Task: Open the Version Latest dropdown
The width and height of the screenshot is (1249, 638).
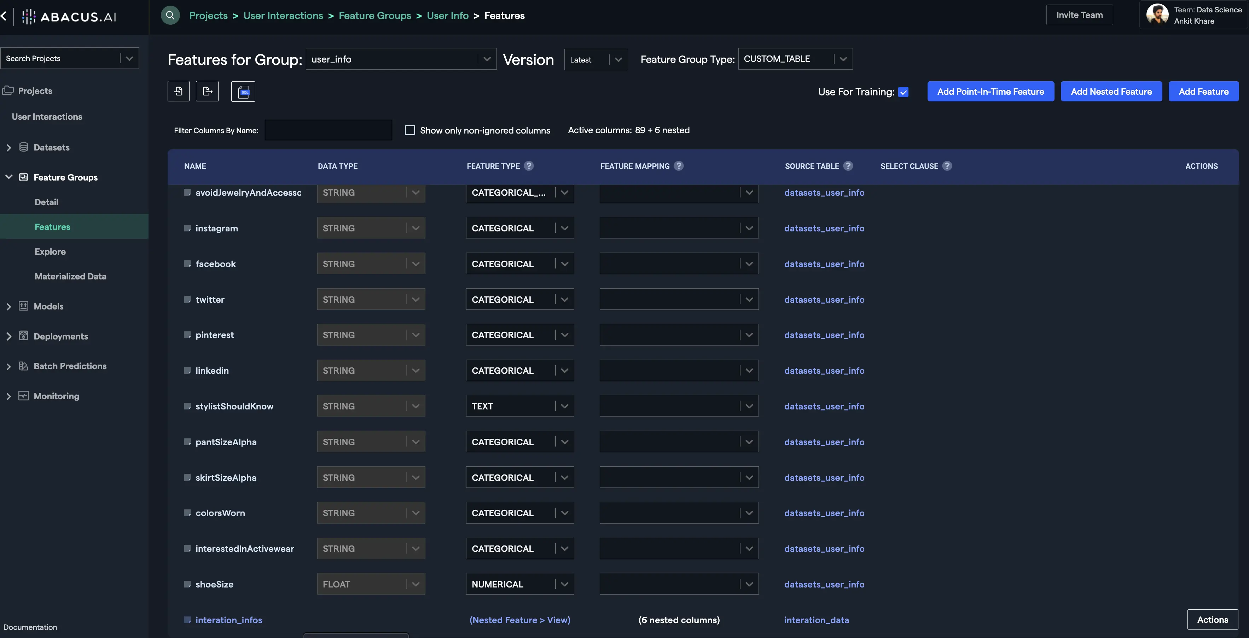Action: tap(596, 59)
